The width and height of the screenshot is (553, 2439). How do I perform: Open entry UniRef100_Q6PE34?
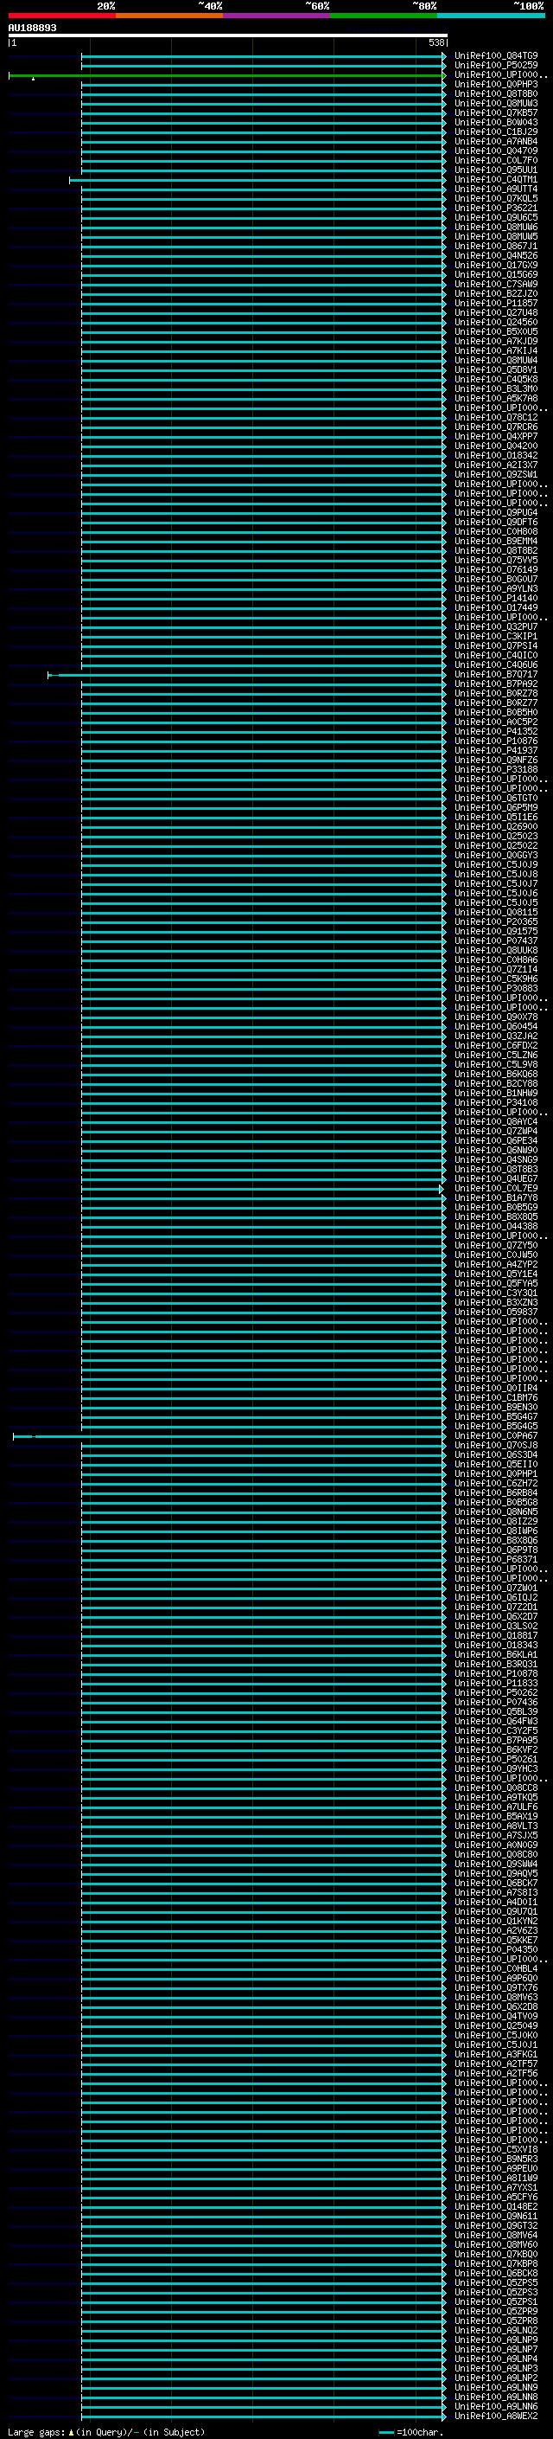click(495, 1141)
